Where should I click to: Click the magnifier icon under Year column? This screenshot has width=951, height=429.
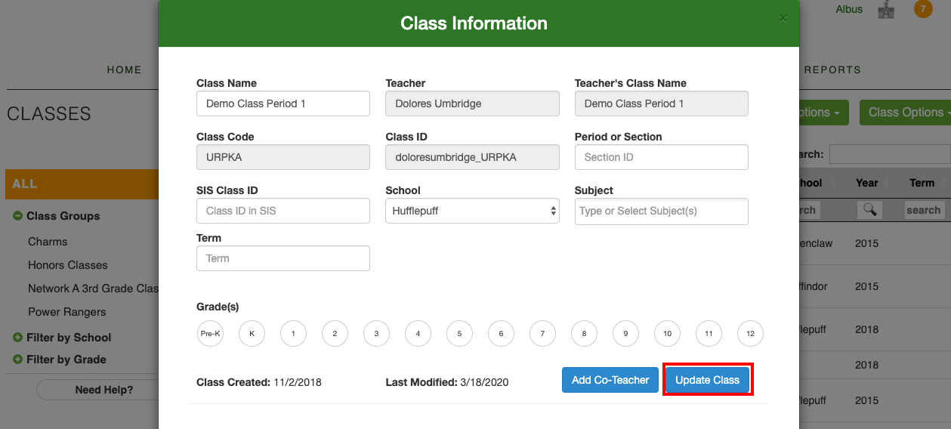[869, 210]
